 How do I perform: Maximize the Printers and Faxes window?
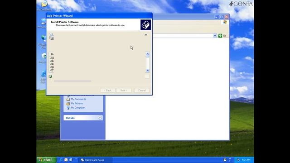222,17
